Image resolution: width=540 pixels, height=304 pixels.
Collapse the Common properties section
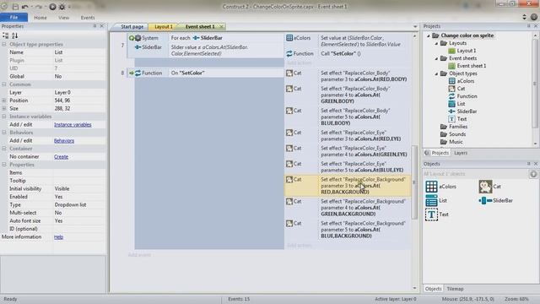pyautogui.click(x=3, y=84)
